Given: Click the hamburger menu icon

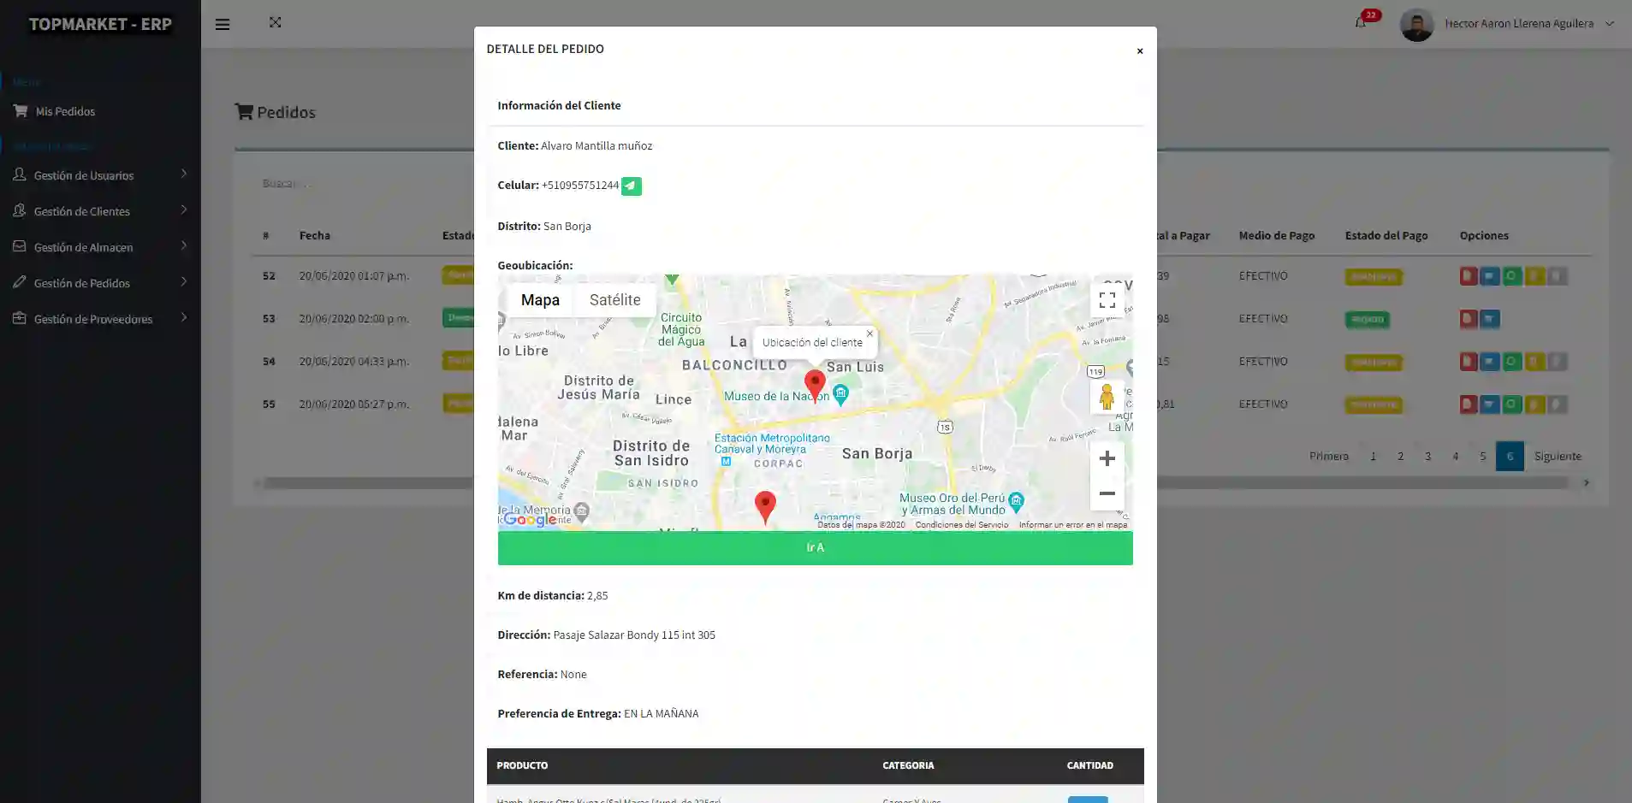Looking at the screenshot, I should pyautogui.click(x=223, y=25).
